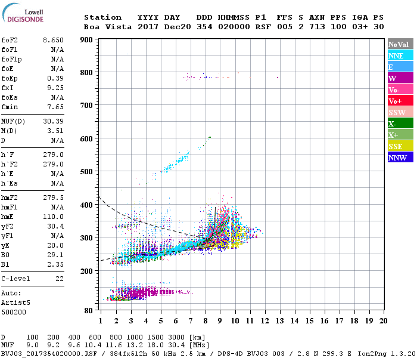
Task: Click the Ion2Png 1.3.20 version text
Action: coord(387,354)
